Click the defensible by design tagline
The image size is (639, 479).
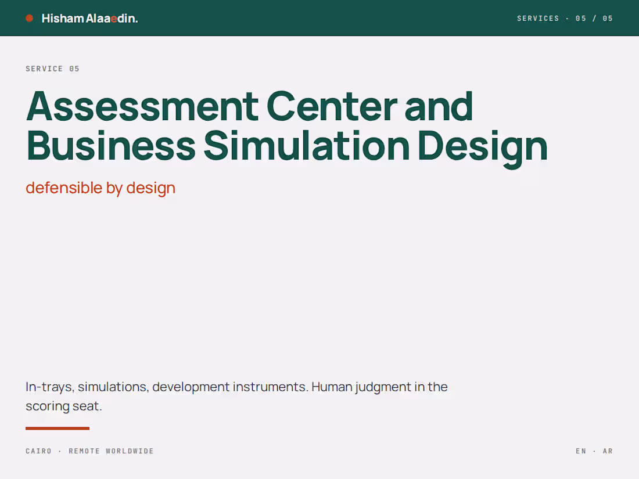[x=100, y=188]
